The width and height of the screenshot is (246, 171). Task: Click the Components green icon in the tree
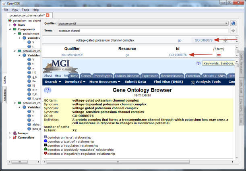coord(15,29)
